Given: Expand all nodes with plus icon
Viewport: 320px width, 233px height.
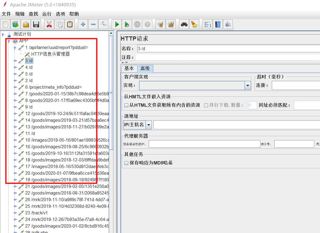Looking at the screenshot, I should (x=83, y=24).
